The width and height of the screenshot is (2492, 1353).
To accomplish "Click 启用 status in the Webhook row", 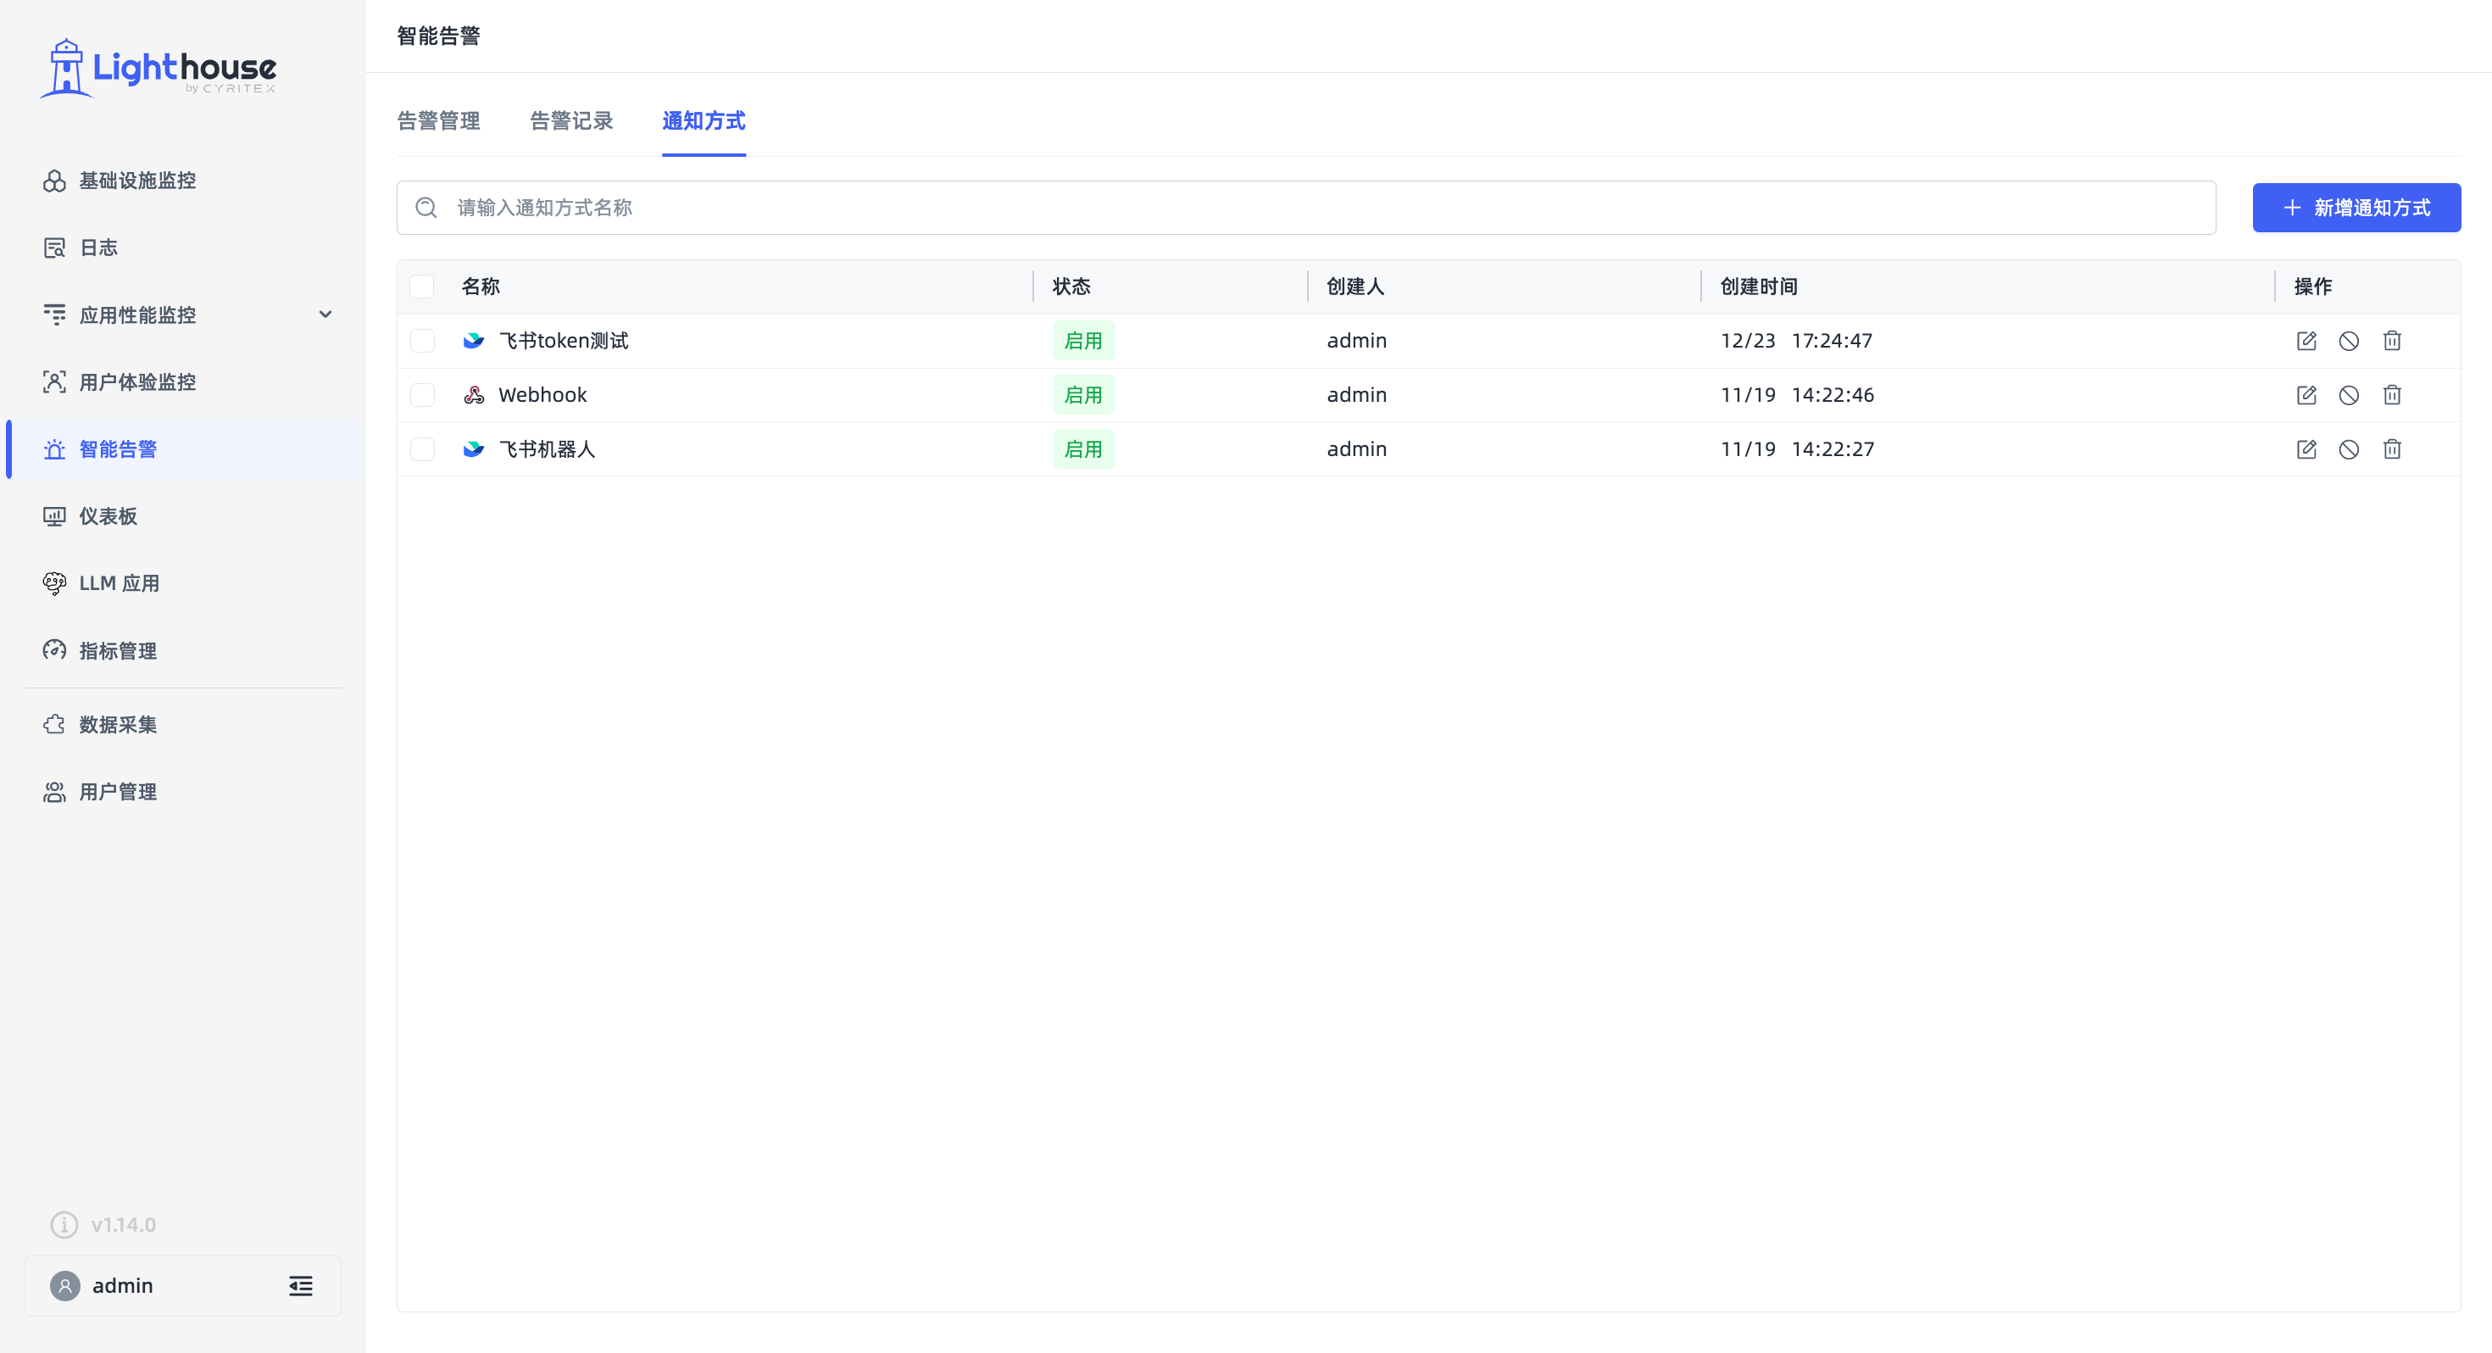I will 1083,395.
